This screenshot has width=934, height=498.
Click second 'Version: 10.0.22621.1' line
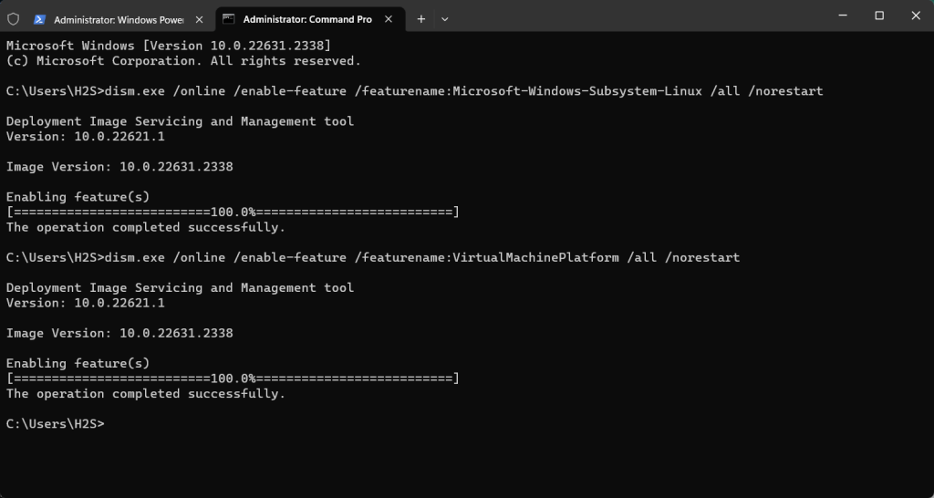(x=85, y=303)
